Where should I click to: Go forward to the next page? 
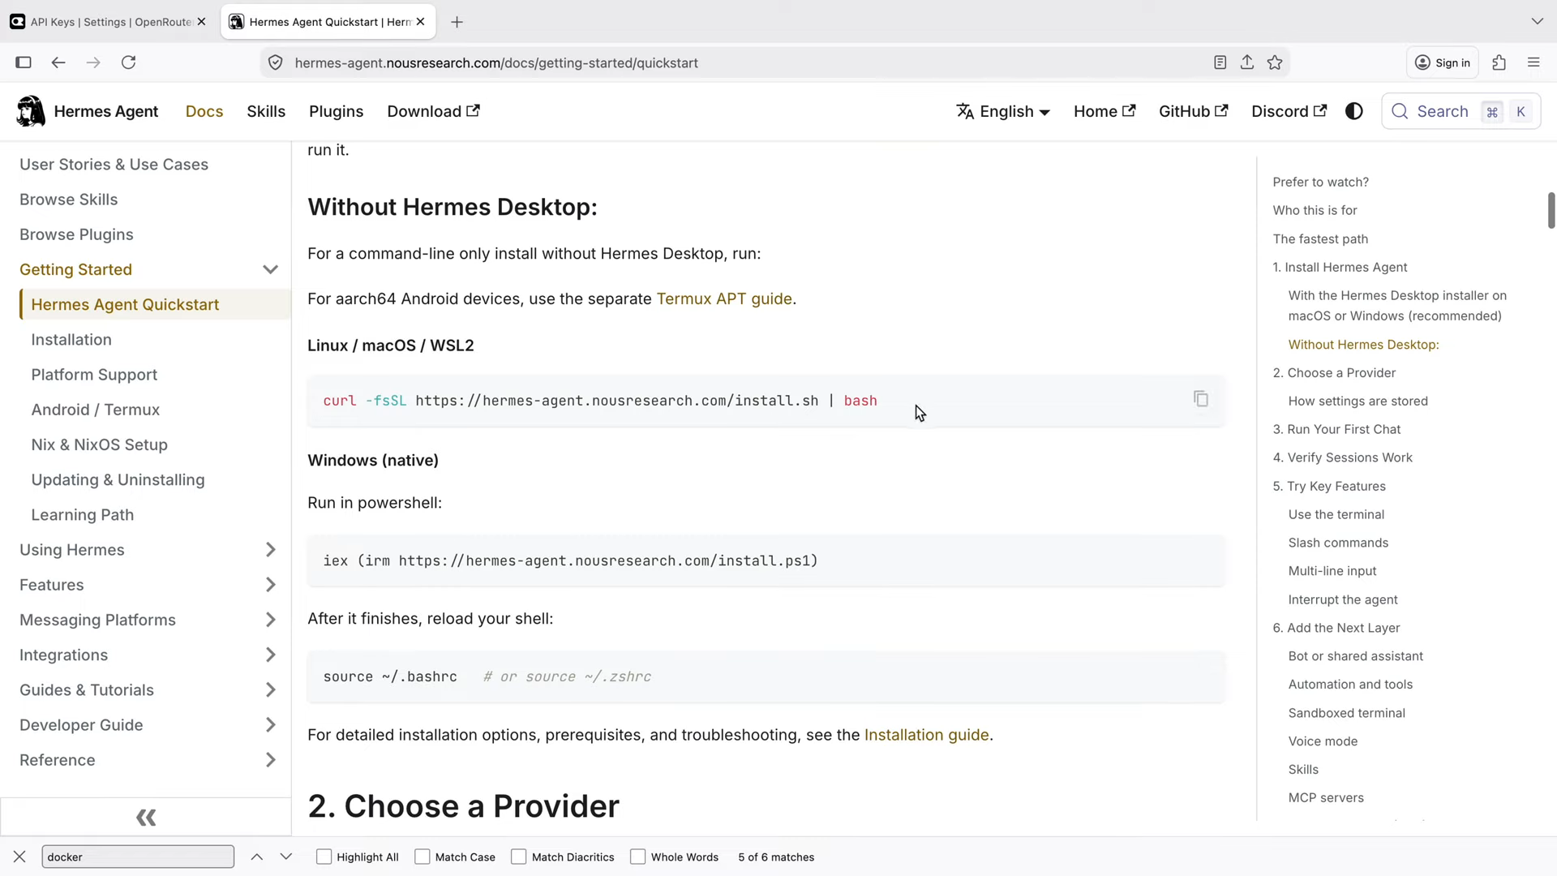93,62
